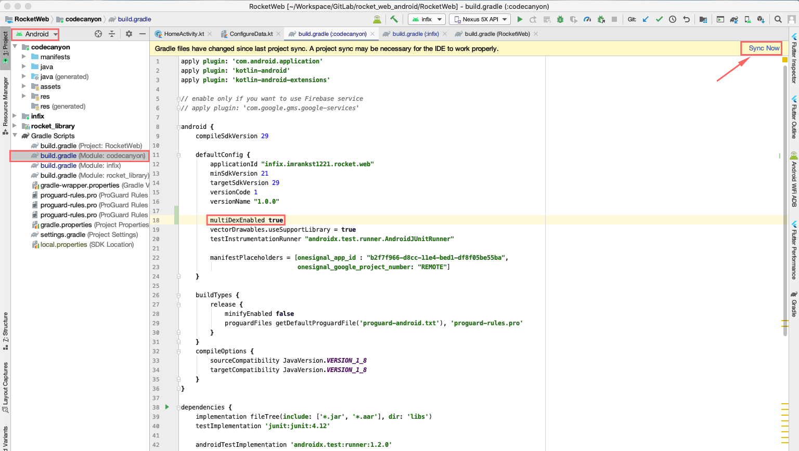
Task: Open Build Variants from the left stripe
Action: tap(6, 436)
